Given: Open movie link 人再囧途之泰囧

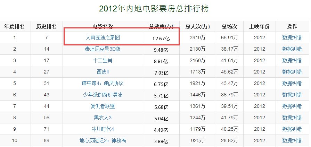Looking at the screenshot, I should pos(103,37).
